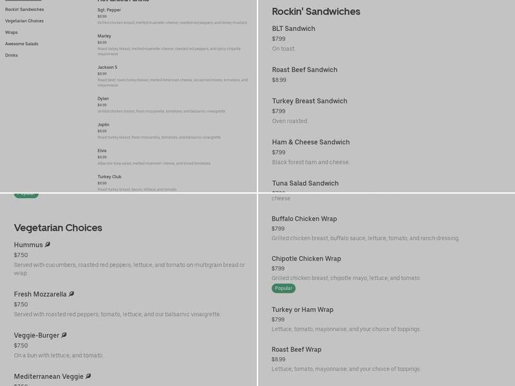The image size is (515, 386).
Task: Select the leaf icon on Veggie-Burger
Action: (x=64, y=335)
